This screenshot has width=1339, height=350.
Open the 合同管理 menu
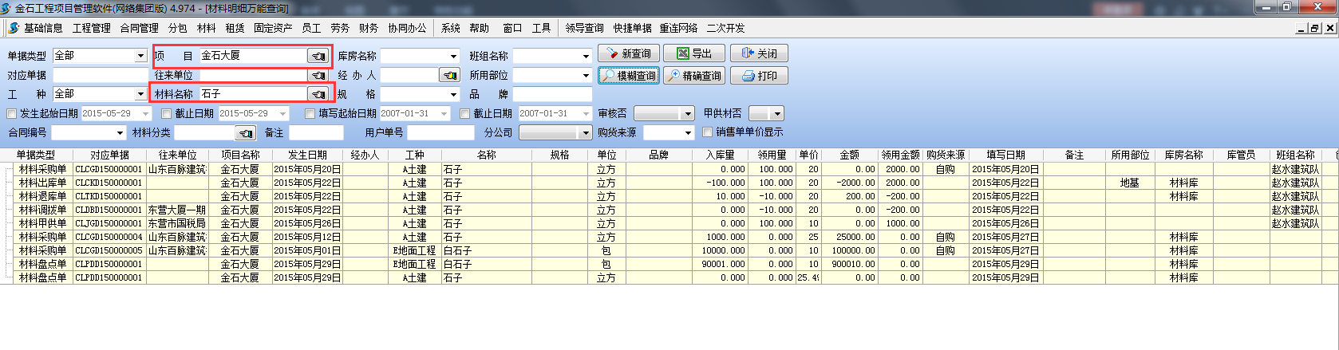pos(139,28)
